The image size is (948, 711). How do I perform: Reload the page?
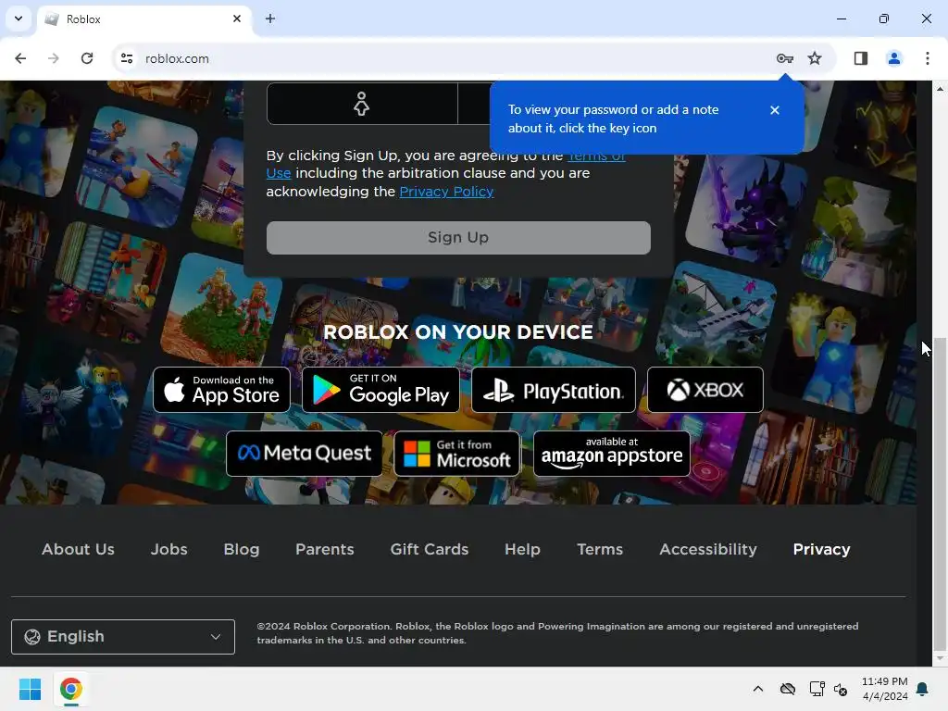click(87, 58)
